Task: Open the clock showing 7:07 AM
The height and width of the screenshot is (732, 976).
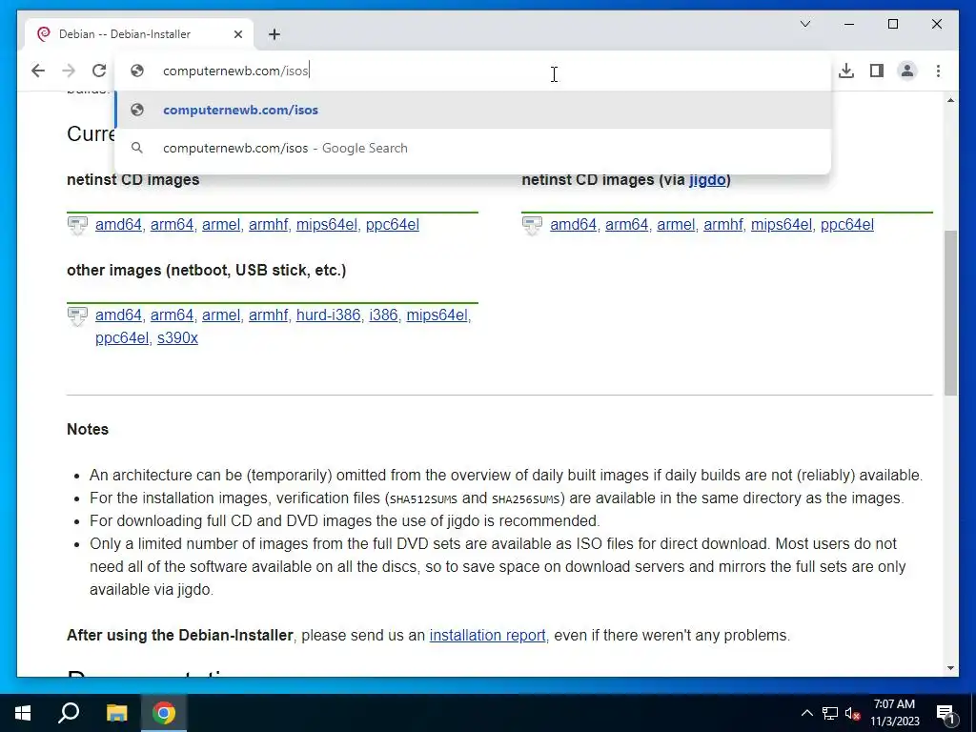Action: [894, 713]
